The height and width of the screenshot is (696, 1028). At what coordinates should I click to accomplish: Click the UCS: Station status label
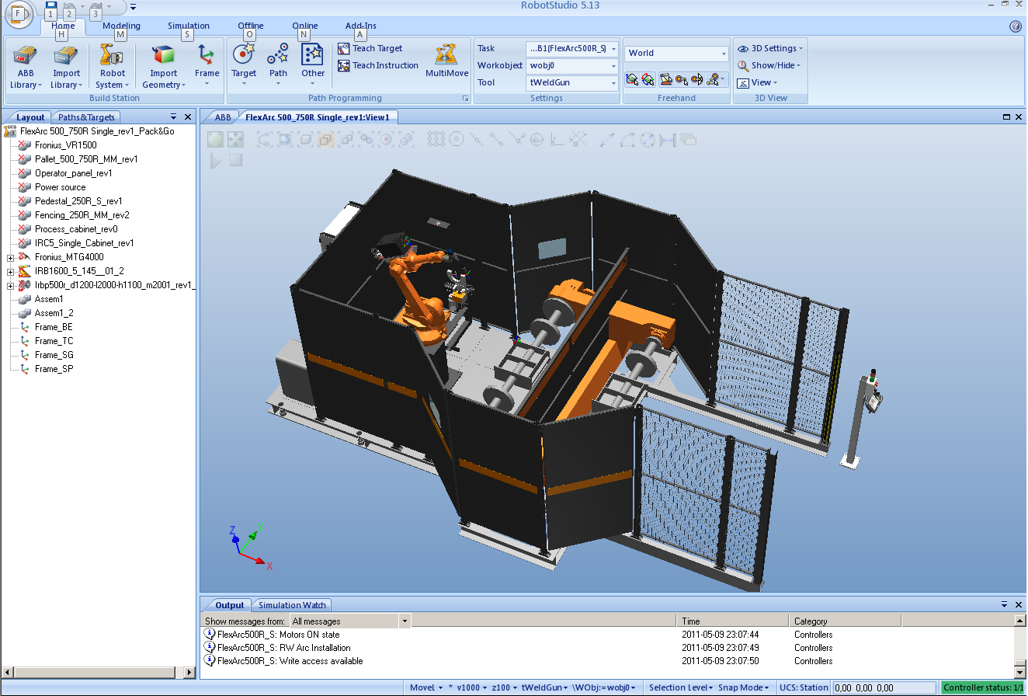[x=804, y=687]
